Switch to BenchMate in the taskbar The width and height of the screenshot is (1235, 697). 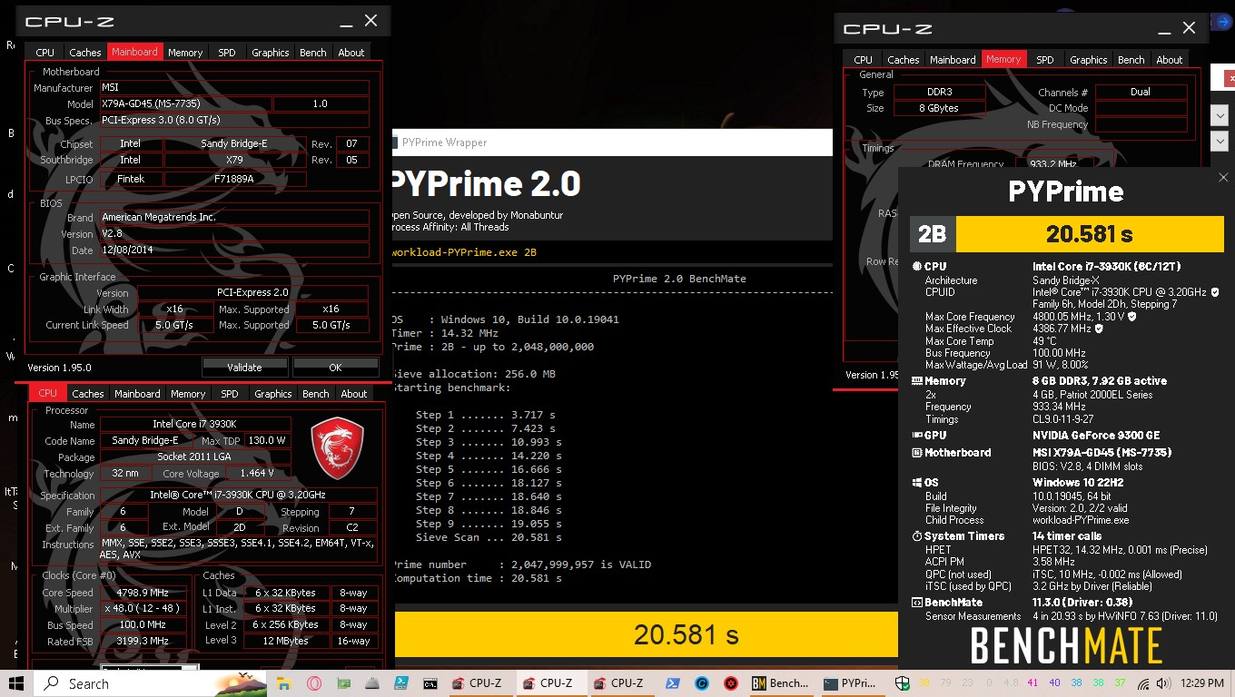coord(781,683)
